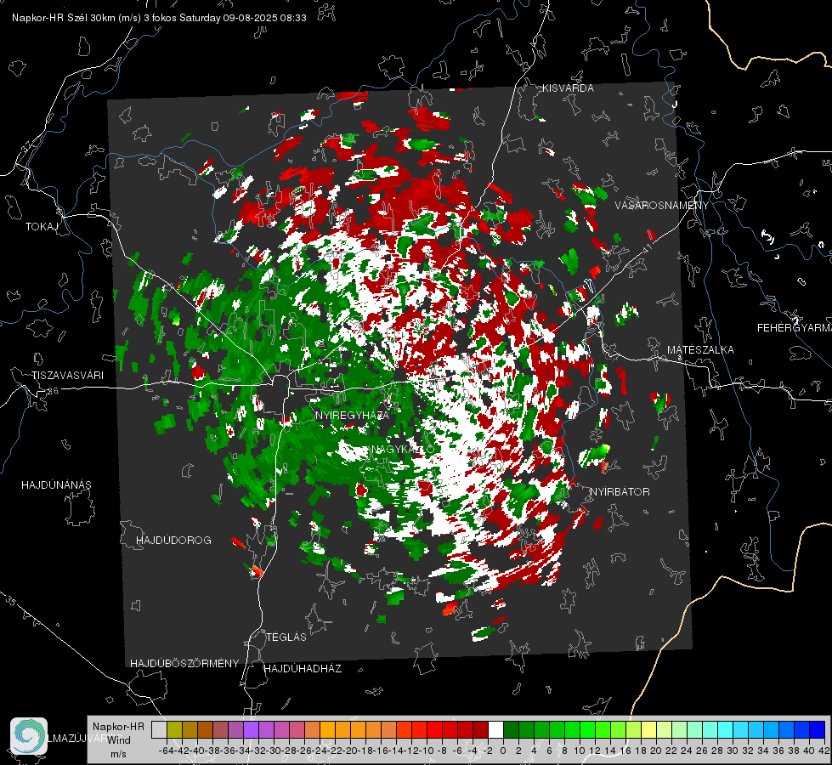Click the m/s unit label in legend
This screenshot has height=765, width=832.
tap(118, 754)
